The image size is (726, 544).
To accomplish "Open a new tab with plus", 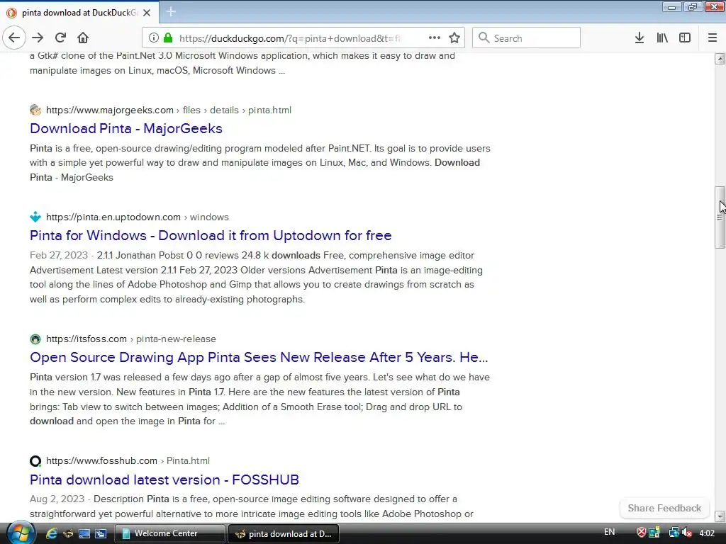I will pos(171,11).
